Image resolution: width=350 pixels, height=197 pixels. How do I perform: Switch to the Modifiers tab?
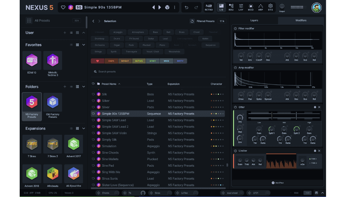(301, 20)
